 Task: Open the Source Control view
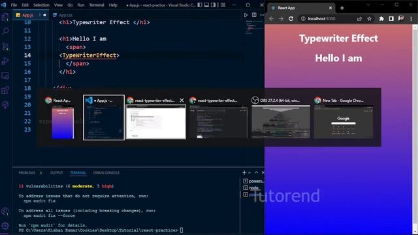tap(5, 46)
